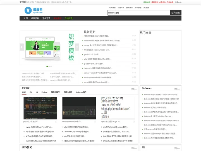
Task: Choose 站内搜索 option above search box
Action: (x=112, y=8)
